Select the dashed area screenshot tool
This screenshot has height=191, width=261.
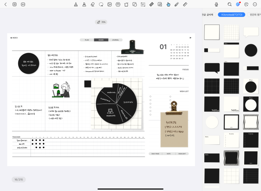click(143, 5)
